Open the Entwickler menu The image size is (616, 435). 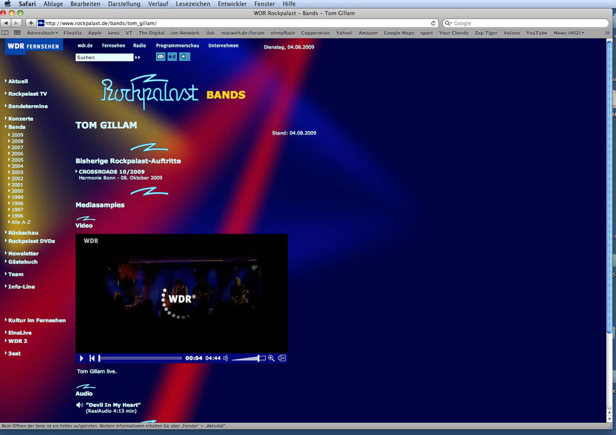[x=232, y=4]
